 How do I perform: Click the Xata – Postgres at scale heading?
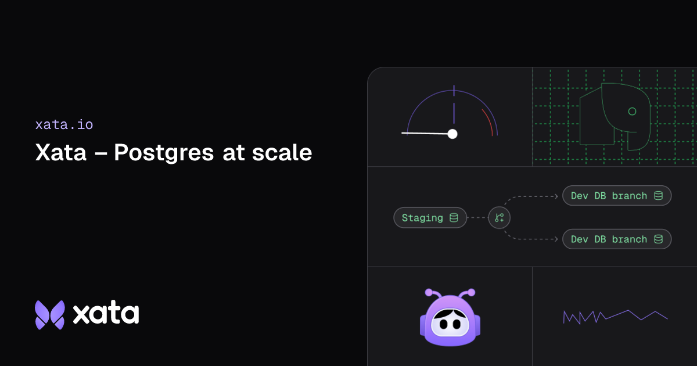coord(174,153)
